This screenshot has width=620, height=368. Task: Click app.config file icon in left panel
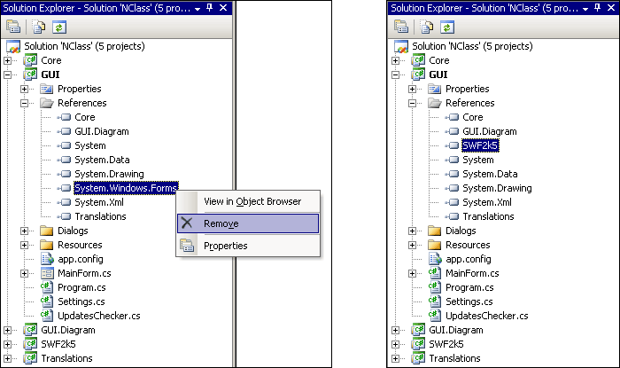47,259
